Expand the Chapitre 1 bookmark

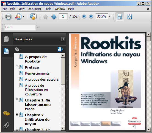(17, 100)
